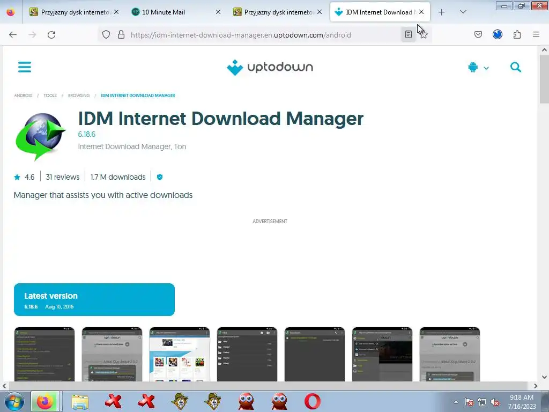Screen dimensions: 549x412
Task: Click the blue rating star icon
Action: (17, 177)
